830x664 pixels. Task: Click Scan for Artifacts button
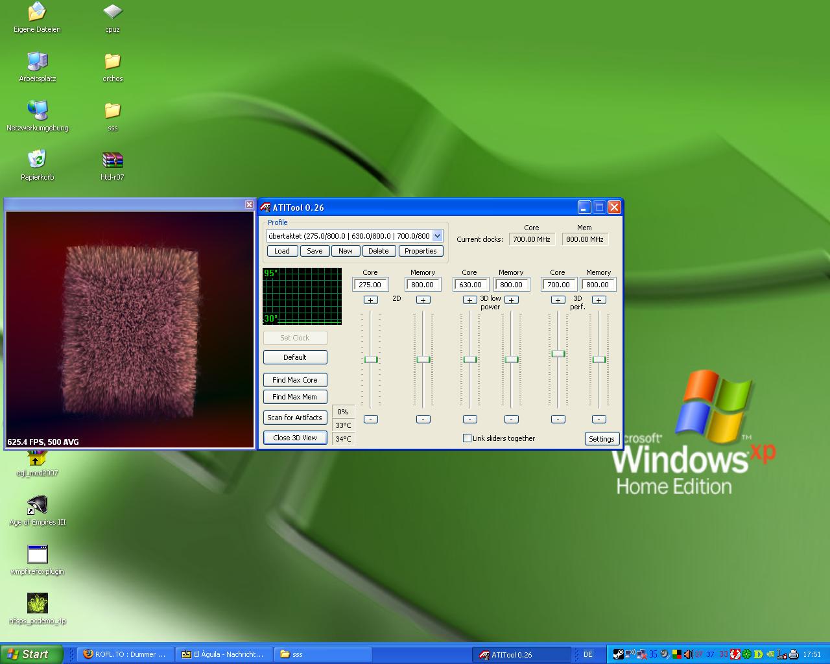click(x=295, y=418)
